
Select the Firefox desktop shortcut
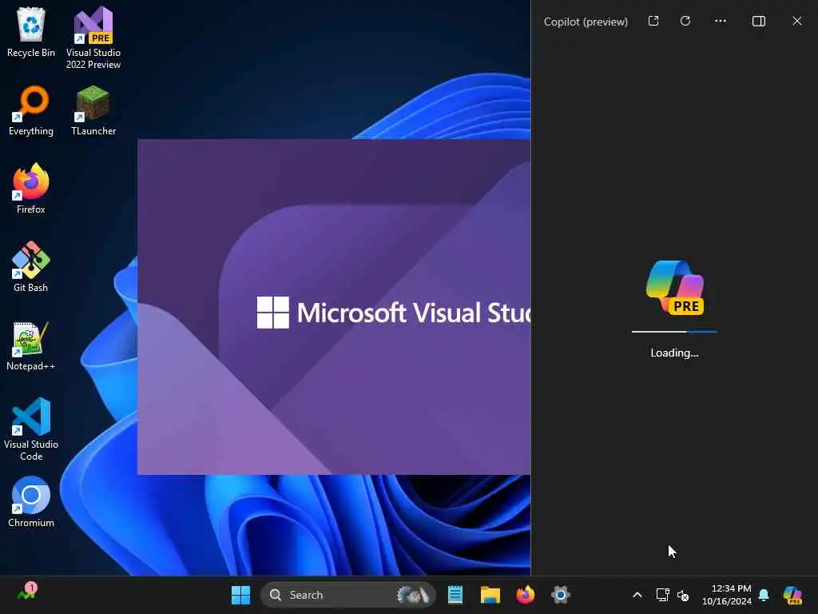(x=31, y=189)
